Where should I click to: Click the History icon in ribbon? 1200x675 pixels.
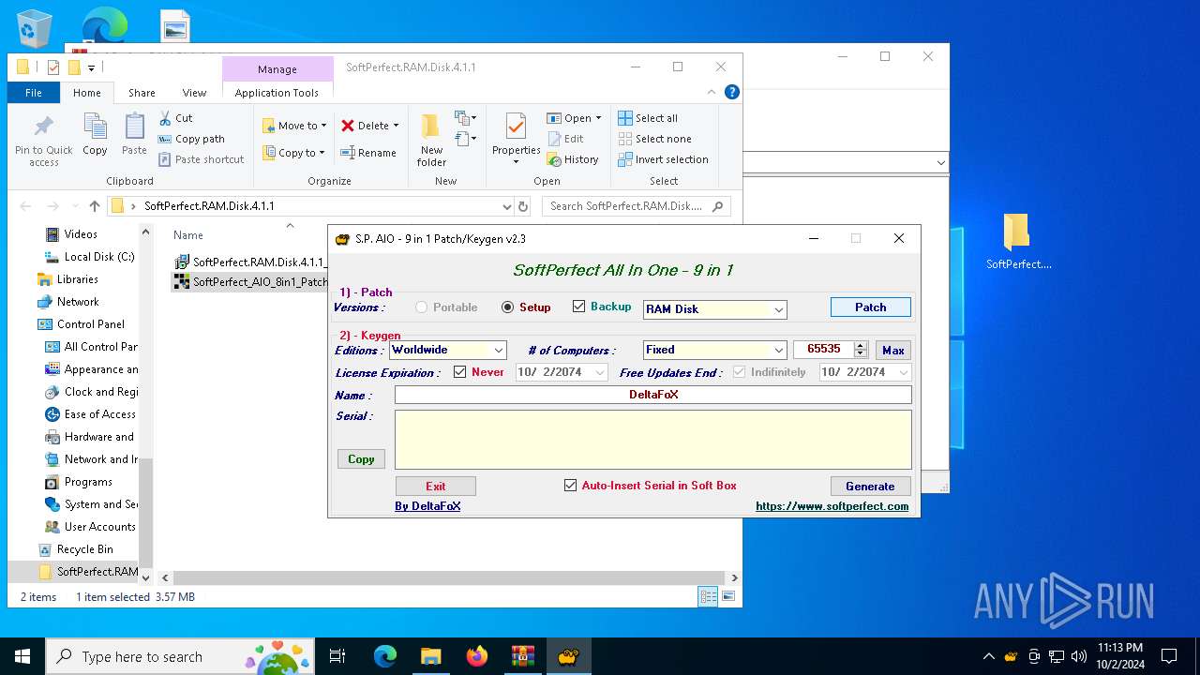click(x=554, y=159)
